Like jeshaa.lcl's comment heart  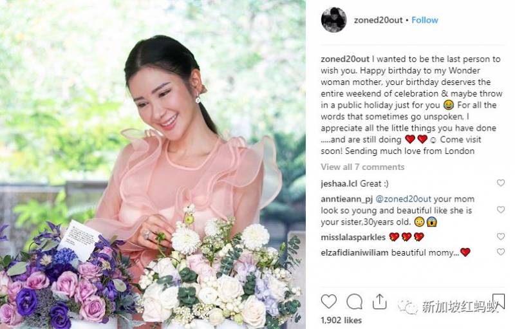pos(501,183)
